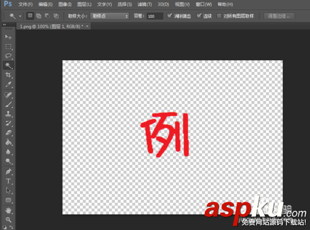Click Subtract from Selection mode icon
This screenshot has height=230, width=310.
coord(47,16)
